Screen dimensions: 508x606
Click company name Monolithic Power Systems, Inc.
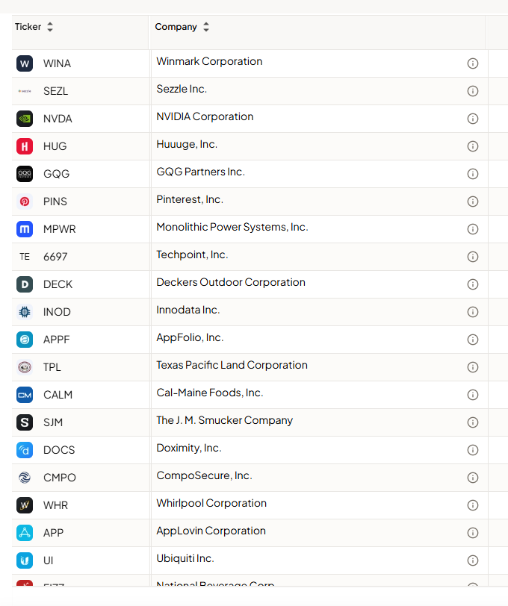click(232, 227)
